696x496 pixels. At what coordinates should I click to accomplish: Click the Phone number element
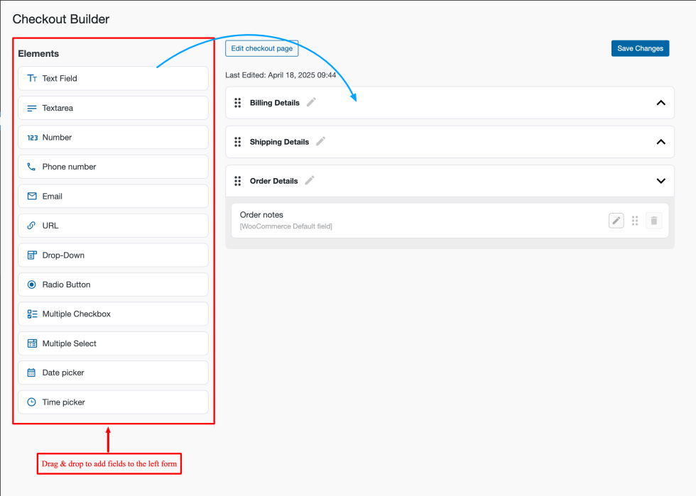point(113,167)
